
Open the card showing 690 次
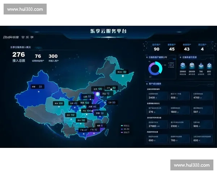click(157, 139)
